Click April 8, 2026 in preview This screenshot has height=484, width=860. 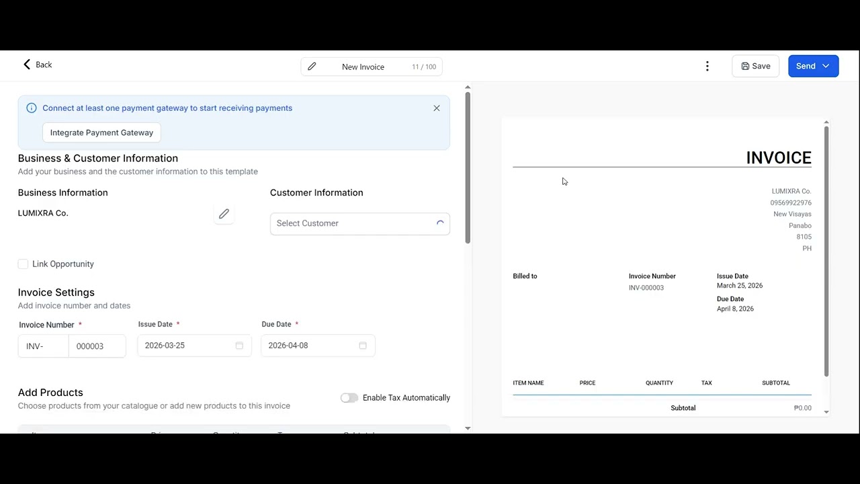pyautogui.click(x=735, y=309)
